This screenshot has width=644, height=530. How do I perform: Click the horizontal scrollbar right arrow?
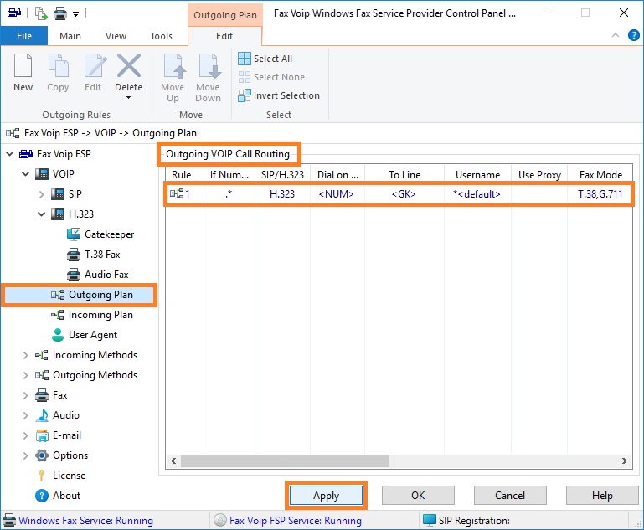click(625, 461)
